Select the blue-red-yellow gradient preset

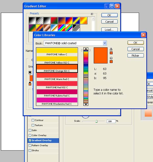coord(69,20)
